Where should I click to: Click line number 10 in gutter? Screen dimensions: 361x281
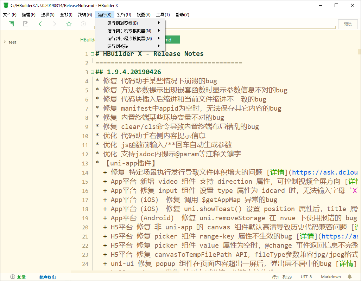click(x=85, y=136)
